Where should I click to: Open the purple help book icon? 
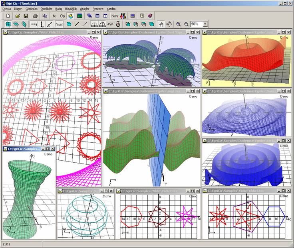pos(150,16)
